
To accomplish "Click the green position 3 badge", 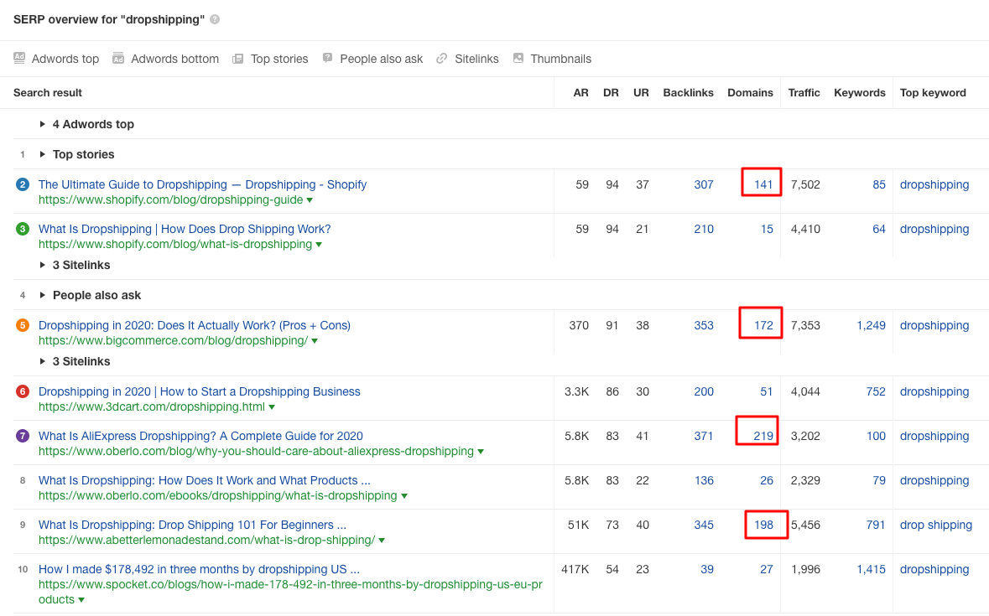I will [x=23, y=229].
